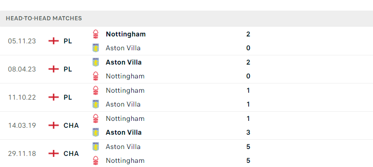
Task: Click Nottingham crest in 08.04.23 match
Action: [x=96, y=76]
